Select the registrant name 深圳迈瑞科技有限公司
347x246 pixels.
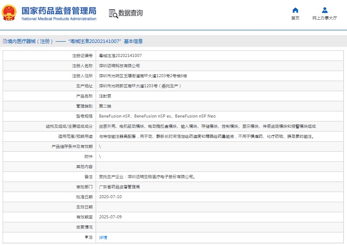click(x=119, y=66)
